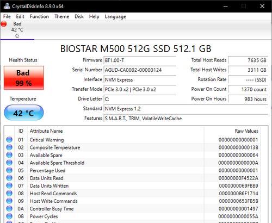Click raw value 000000001497
Viewport: 272px width, 223px height.
pyautogui.click(x=238, y=209)
